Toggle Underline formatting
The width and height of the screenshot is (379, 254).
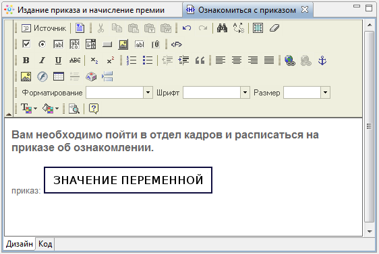coord(58,60)
